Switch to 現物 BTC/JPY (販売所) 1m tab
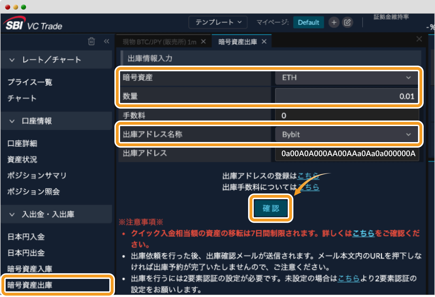The width and height of the screenshot is (435, 297). [159, 42]
